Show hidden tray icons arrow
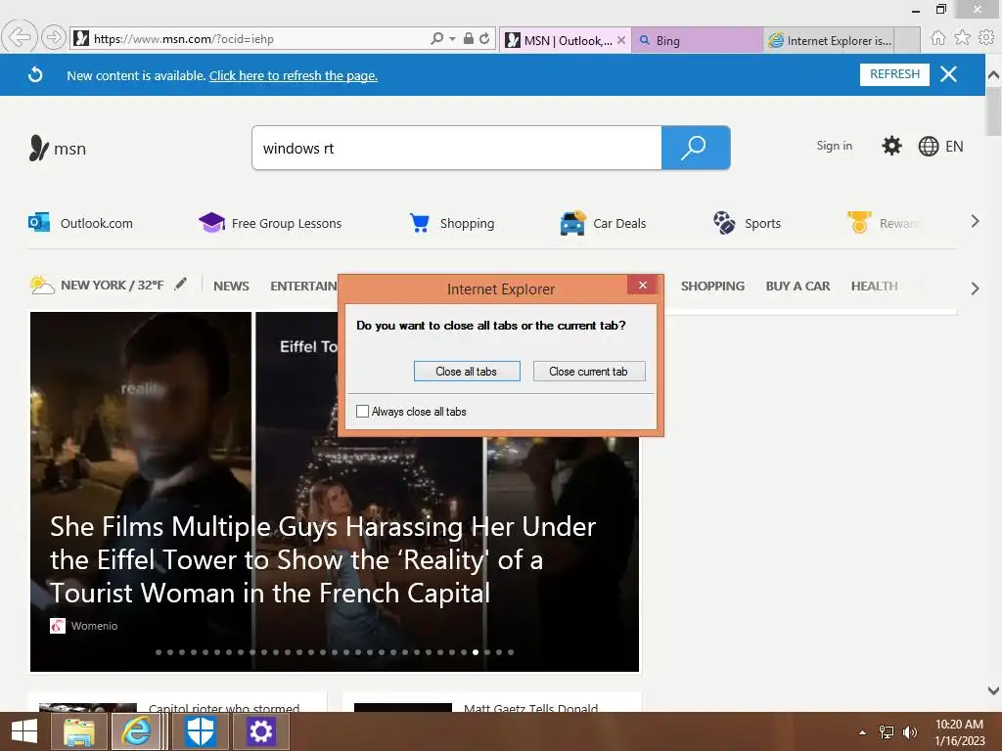 coord(862,732)
